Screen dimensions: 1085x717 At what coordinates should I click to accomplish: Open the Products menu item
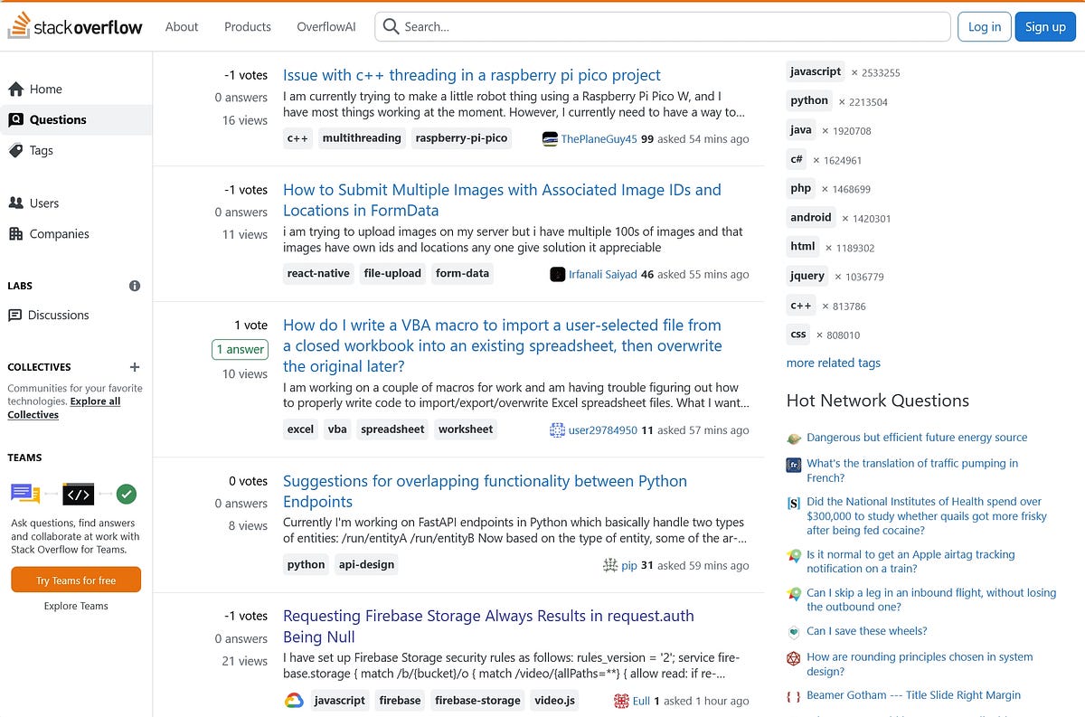[x=247, y=26]
